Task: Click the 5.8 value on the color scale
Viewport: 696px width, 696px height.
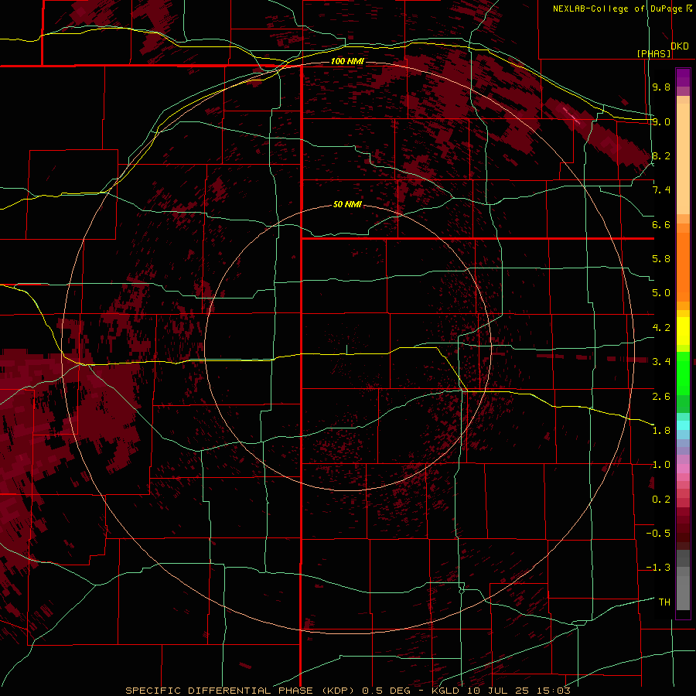Action: tap(661, 259)
